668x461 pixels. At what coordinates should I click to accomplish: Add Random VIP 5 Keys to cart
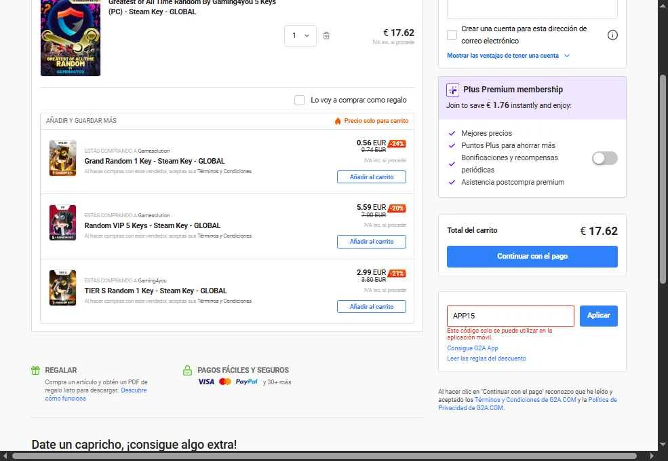[372, 242]
